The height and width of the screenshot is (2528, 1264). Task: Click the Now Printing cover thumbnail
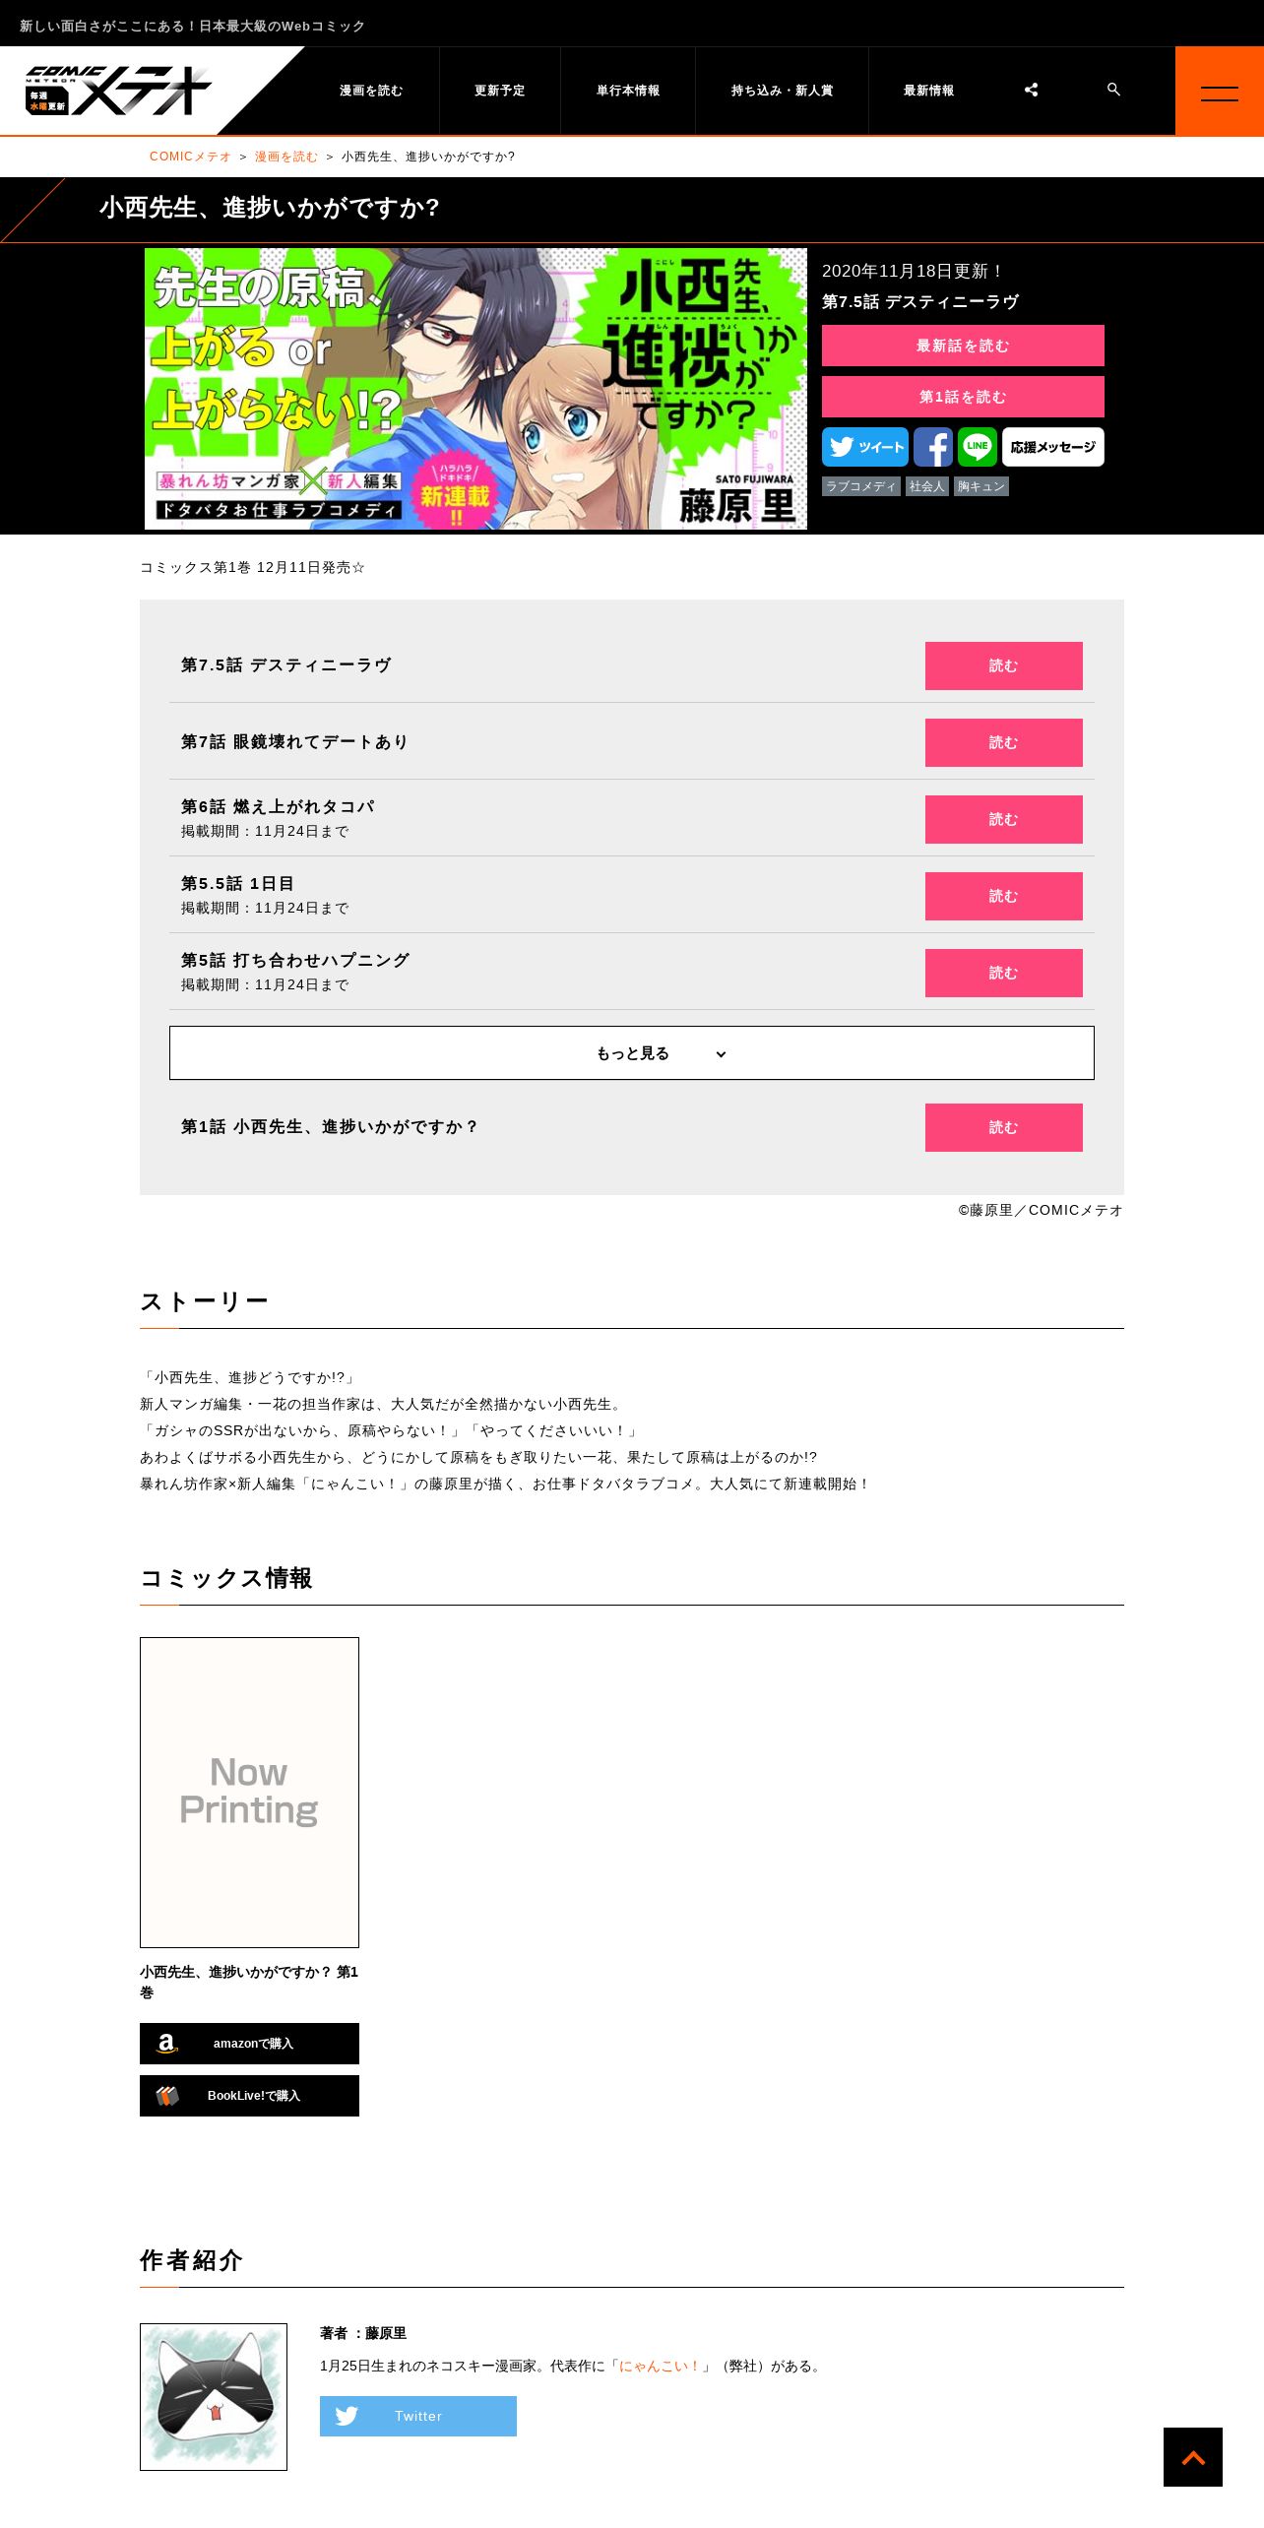pos(249,1792)
